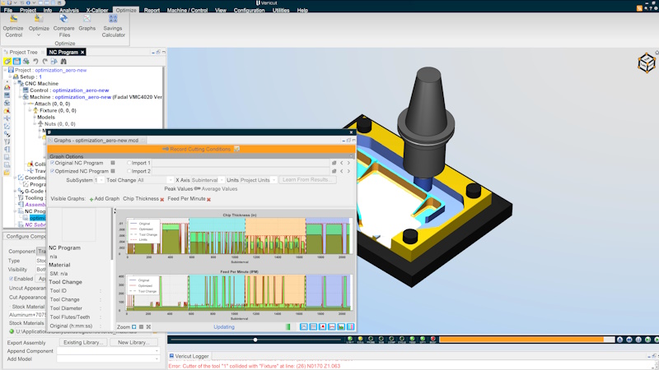This screenshot has width=659, height=370.
Task: Click the orange simulation progress bar
Action: click(526, 340)
